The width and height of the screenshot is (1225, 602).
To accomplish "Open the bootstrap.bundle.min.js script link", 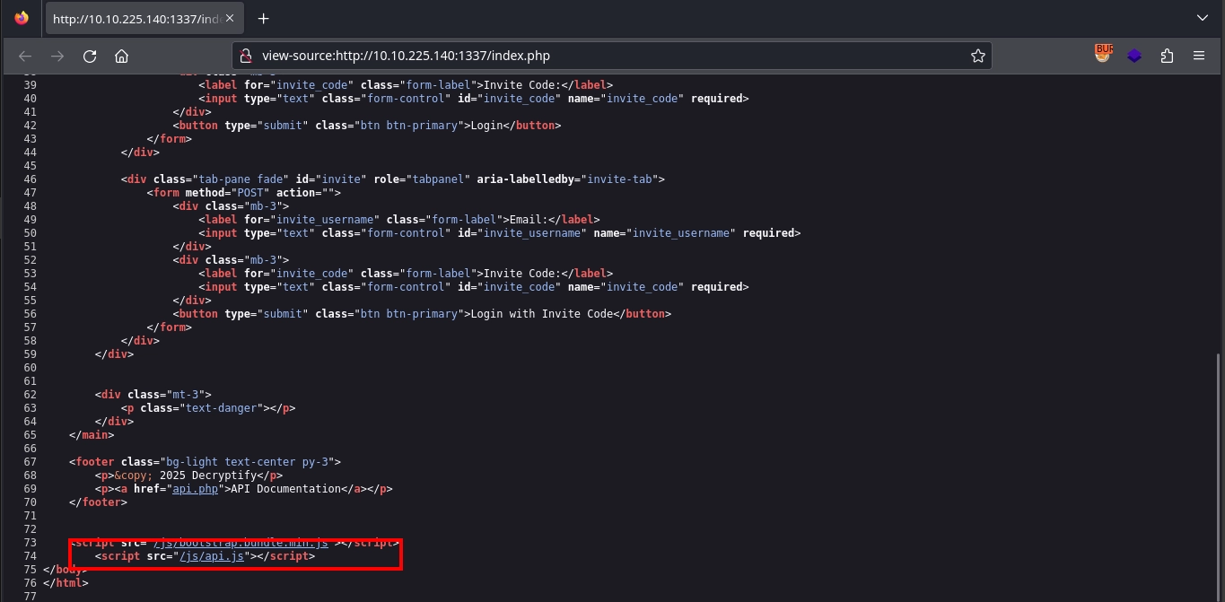I will coord(242,543).
